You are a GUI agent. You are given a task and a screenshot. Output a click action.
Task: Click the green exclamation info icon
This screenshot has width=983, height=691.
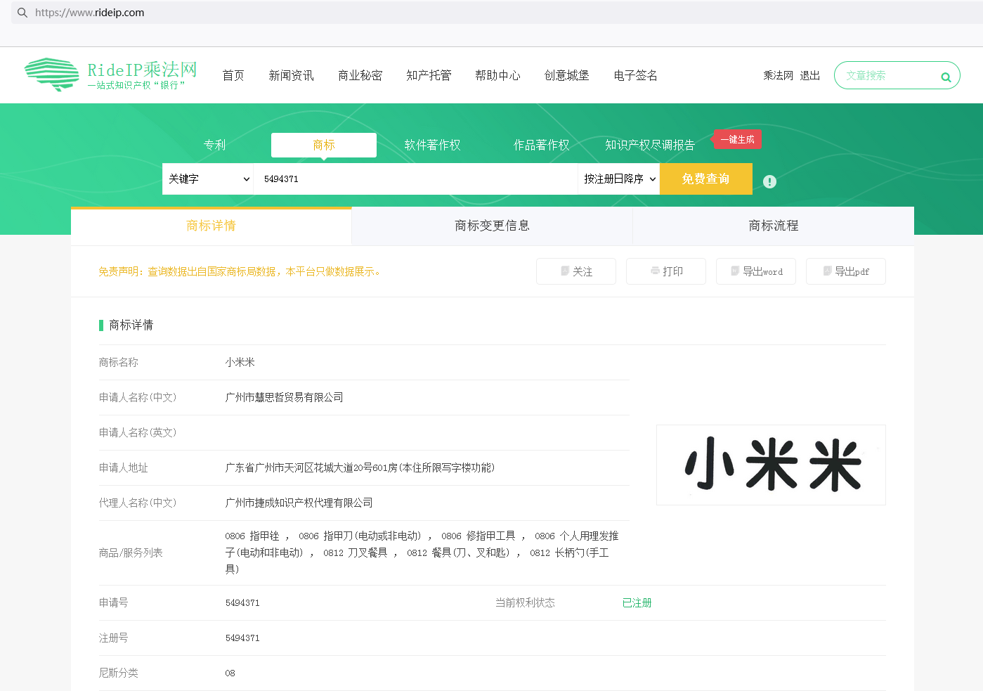pos(770,181)
